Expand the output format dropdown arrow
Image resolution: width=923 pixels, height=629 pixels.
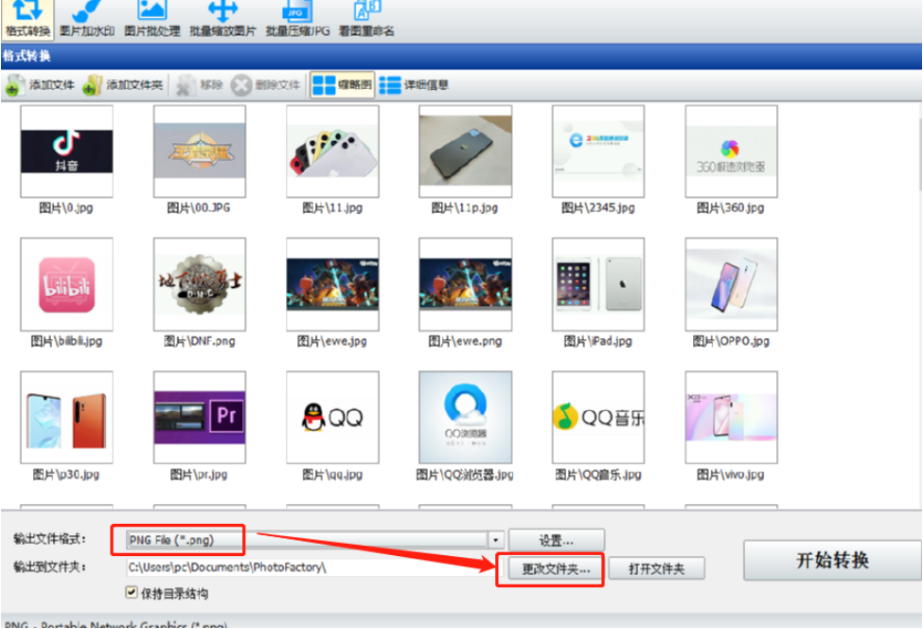click(496, 540)
